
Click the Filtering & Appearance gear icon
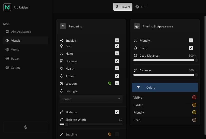pos(137,26)
